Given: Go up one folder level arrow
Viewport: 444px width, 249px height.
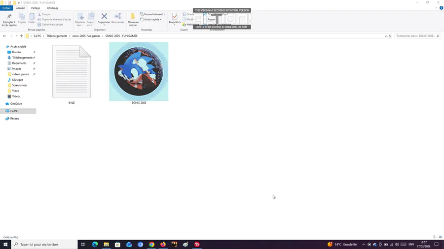Looking at the screenshot, I should tap(21, 36).
